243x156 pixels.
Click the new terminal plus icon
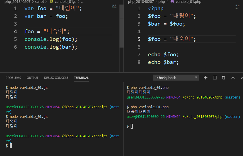205,78
